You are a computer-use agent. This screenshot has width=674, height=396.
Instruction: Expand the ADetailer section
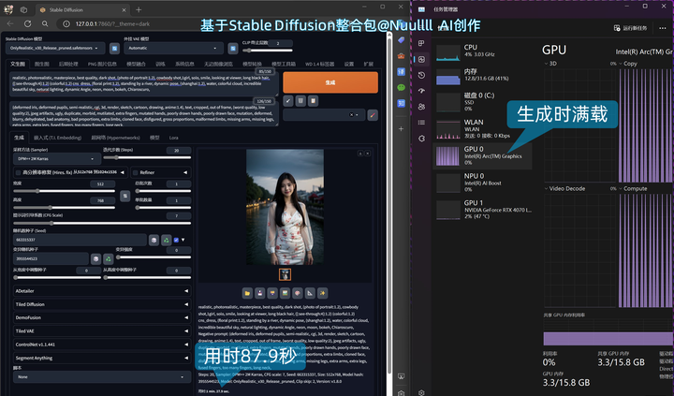[x=102, y=291]
